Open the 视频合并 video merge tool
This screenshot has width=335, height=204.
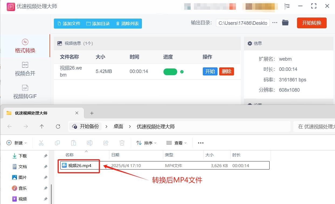point(25,69)
